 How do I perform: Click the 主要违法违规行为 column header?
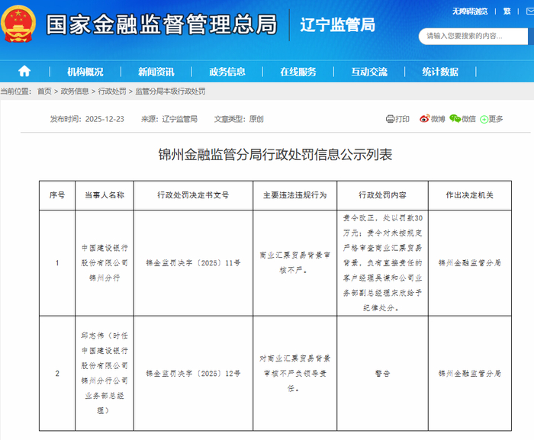click(295, 195)
